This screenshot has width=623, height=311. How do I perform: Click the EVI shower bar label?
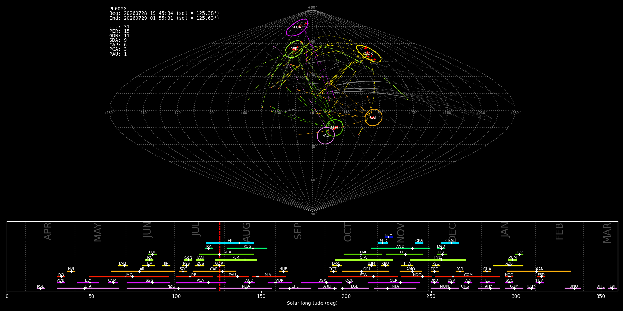point(612,286)
